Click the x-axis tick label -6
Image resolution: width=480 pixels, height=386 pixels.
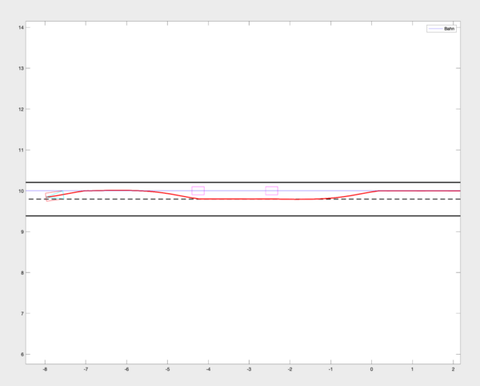[x=126, y=371]
